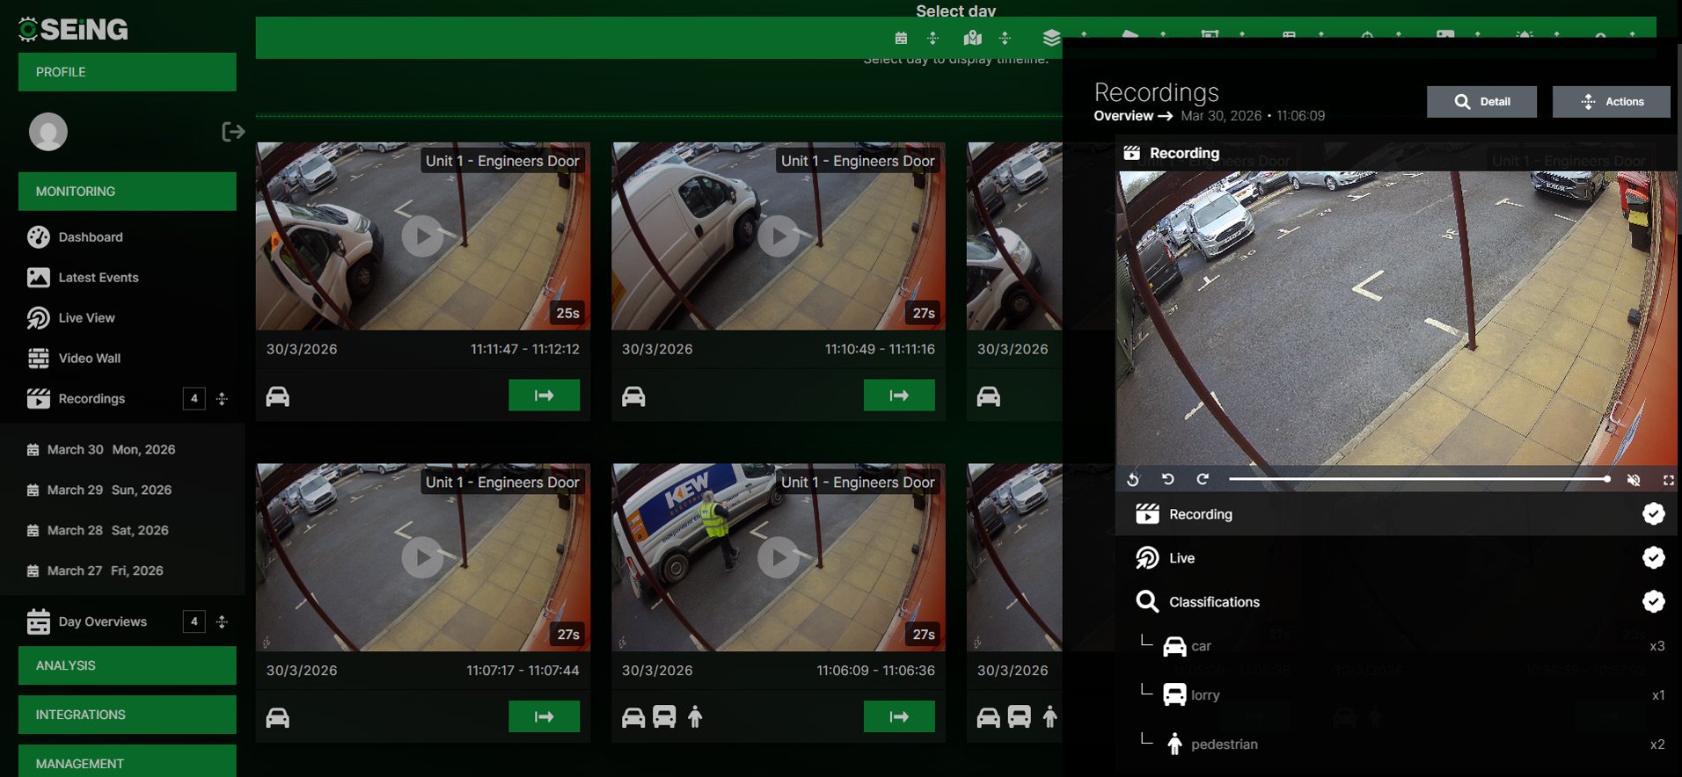Click the logout icon beside the profile avatar
This screenshot has width=1682, height=777.
(232, 132)
